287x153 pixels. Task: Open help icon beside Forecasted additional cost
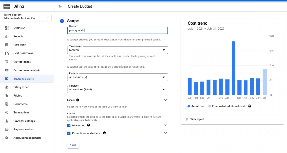[x=250, y=106]
